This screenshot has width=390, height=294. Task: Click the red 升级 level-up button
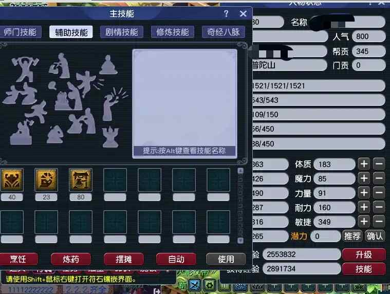tap(364, 254)
